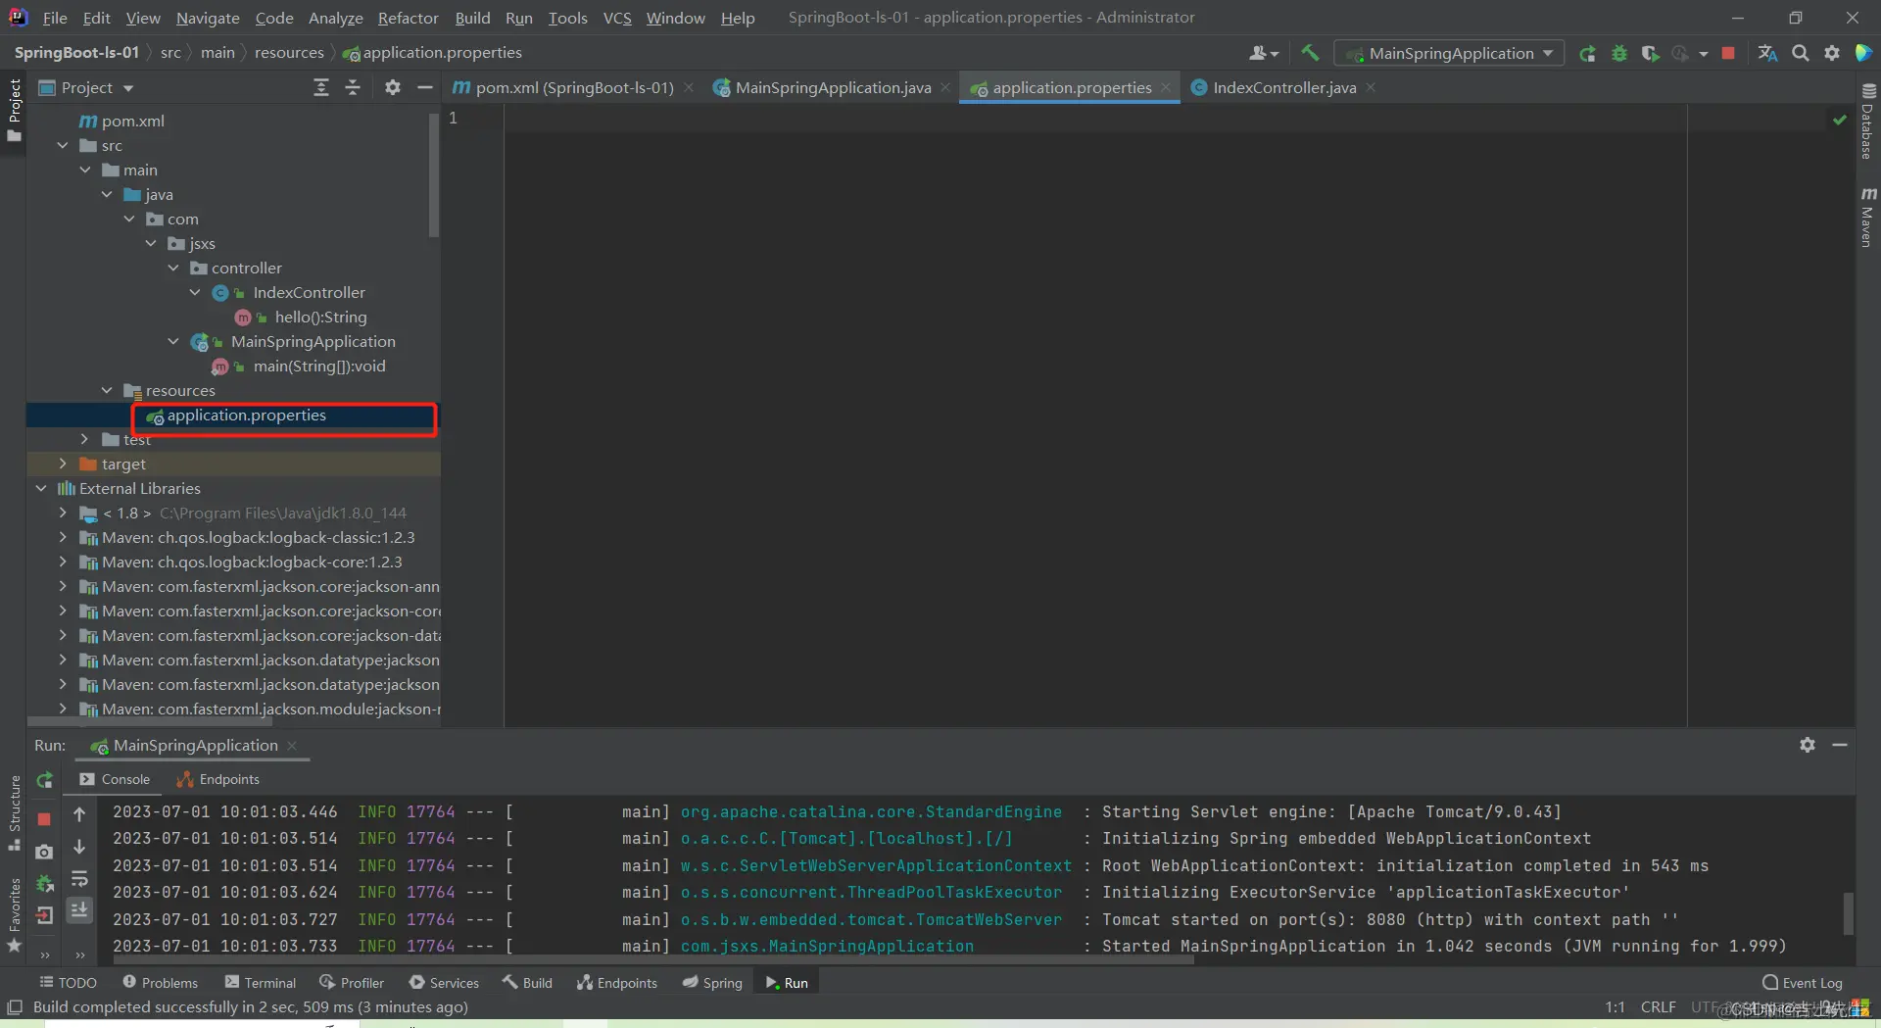Open IDE settings gear in top toolbar

[x=1832, y=54]
